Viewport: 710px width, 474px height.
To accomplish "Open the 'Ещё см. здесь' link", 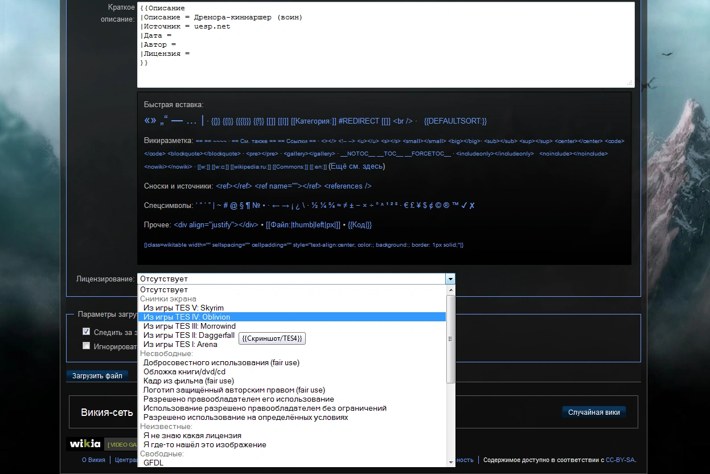I will tap(357, 166).
